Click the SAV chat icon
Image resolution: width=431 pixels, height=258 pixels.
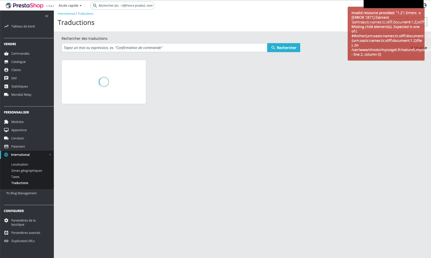click(6, 78)
